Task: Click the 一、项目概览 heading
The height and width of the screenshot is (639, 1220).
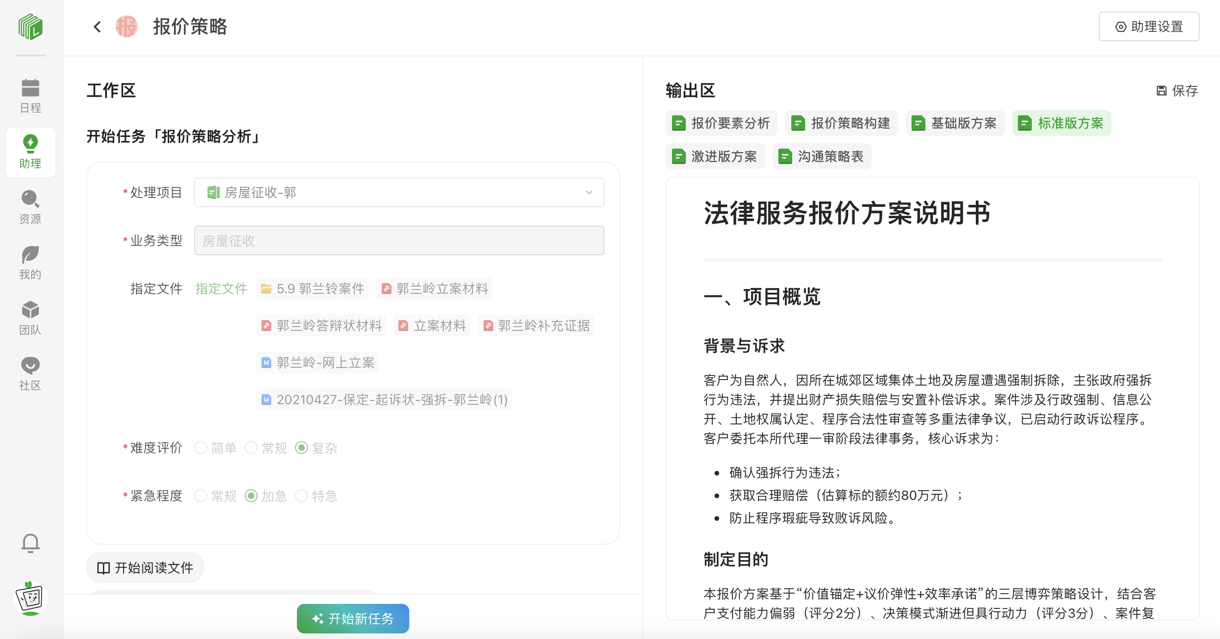Action: pyautogui.click(x=762, y=297)
